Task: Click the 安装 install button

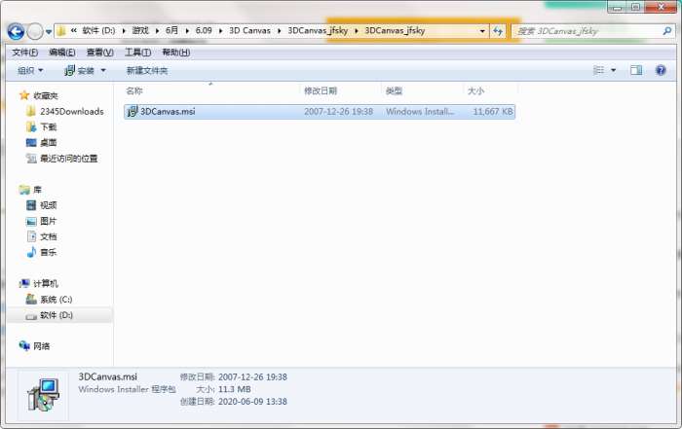Action: [x=79, y=70]
